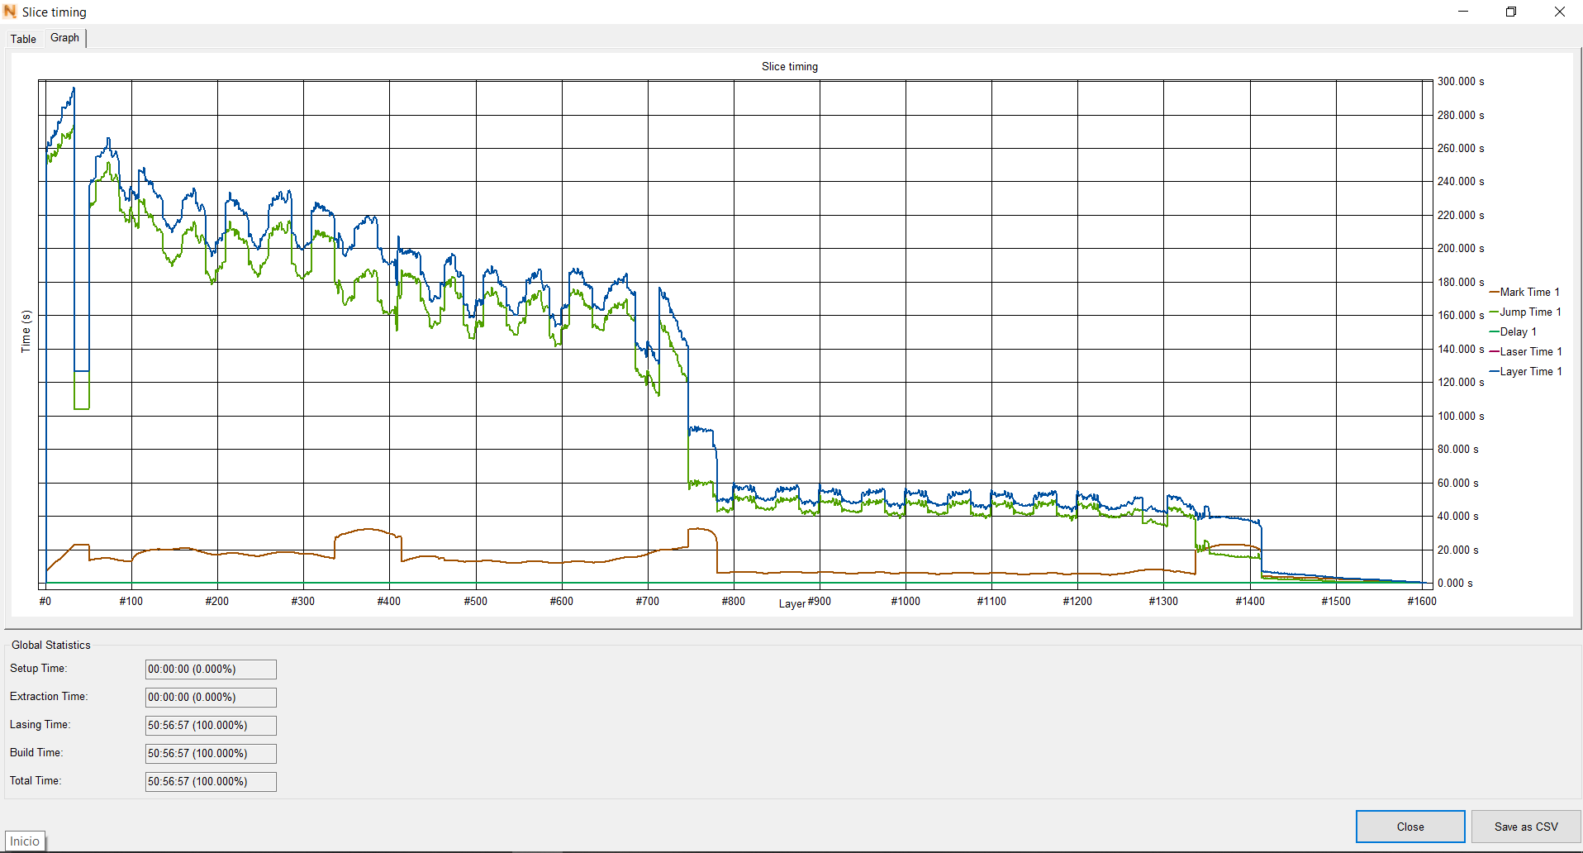Image resolution: width=1583 pixels, height=853 pixels.
Task: Select the Graph tab
Action: [64, 38]
